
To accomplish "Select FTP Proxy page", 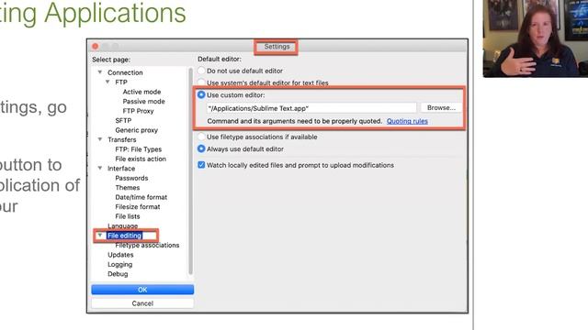I will [138, 111].
